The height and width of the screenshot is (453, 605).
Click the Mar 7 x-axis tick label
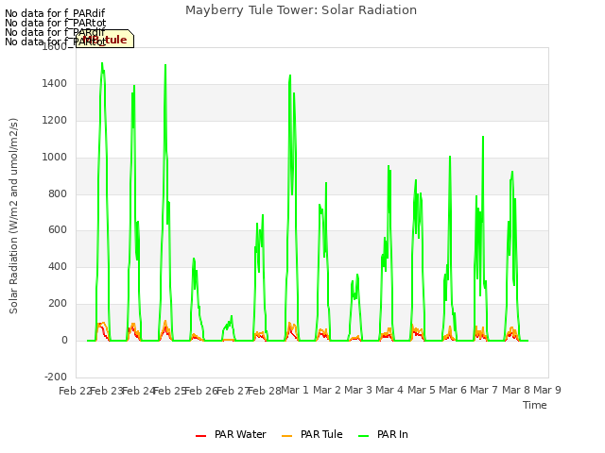pos(484,390)
